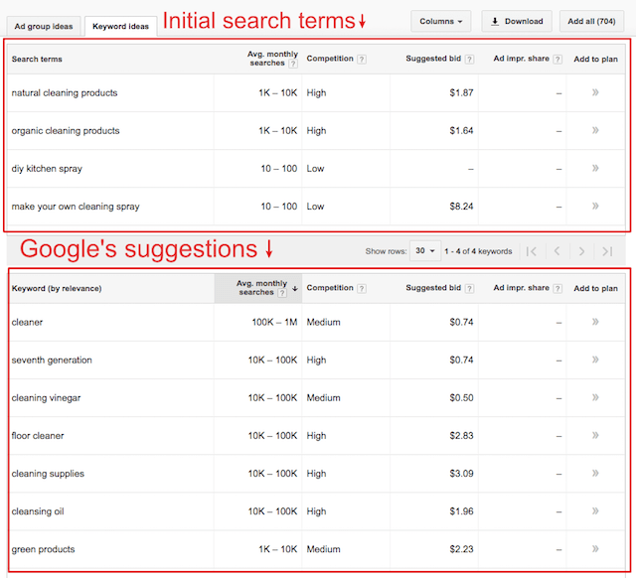
Task: Click the $2.23 suggested bid value
Action: 461,549
